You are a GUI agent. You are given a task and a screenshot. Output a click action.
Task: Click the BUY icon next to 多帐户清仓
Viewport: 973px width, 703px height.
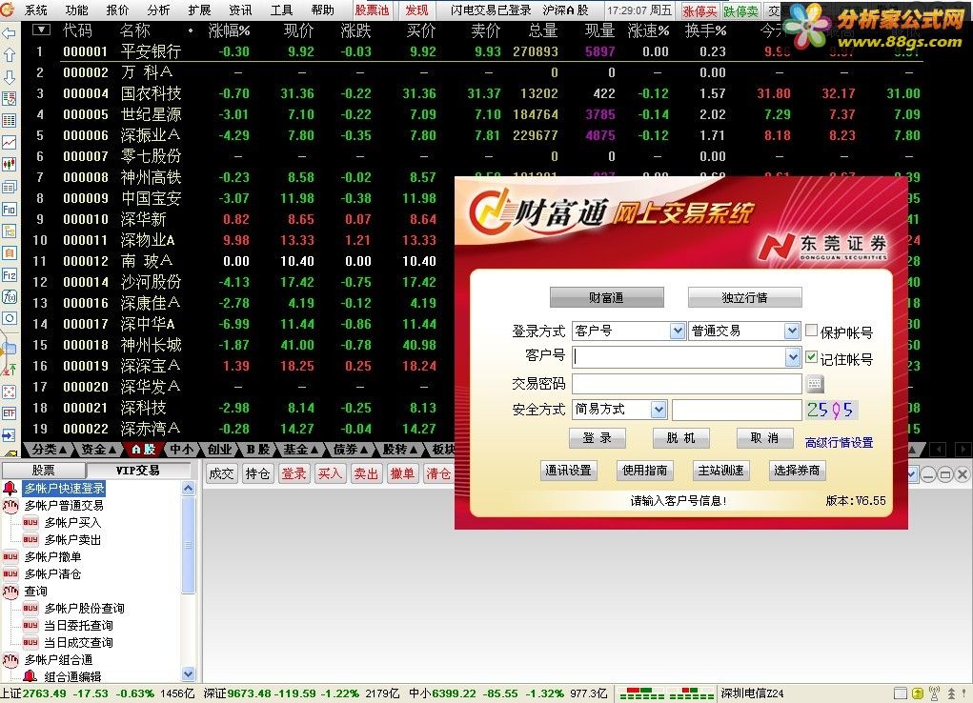pyautogui.click(x=10, y=574)
